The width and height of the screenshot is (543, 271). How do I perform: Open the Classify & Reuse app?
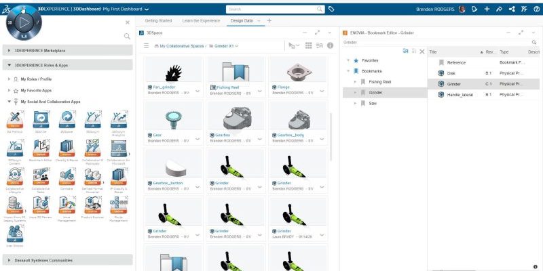pos(67,148)
